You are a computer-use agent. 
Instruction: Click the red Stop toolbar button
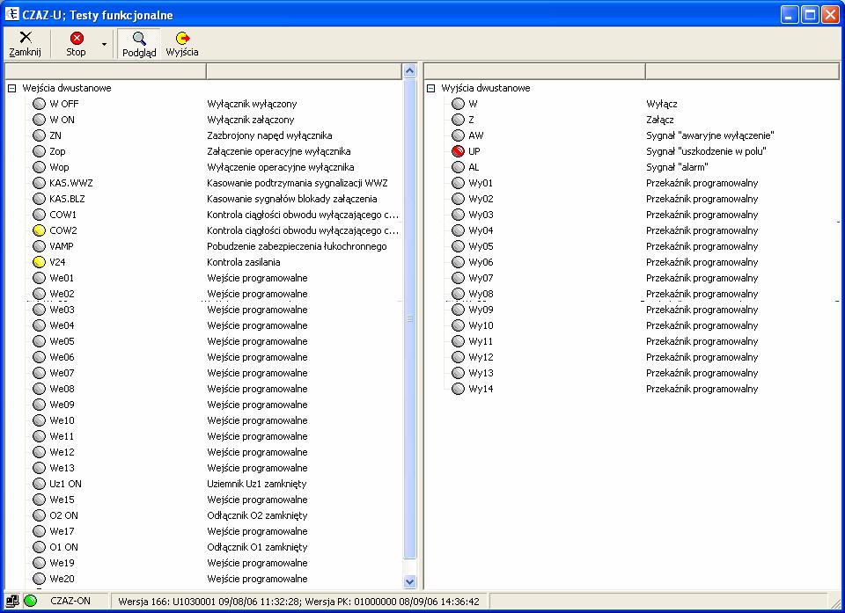tap(77, 44)
